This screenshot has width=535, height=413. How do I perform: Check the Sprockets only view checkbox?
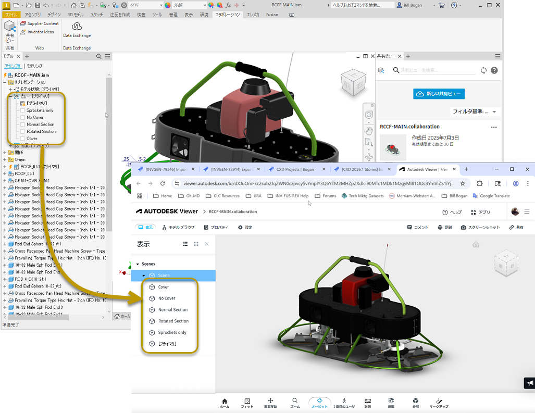pyautogui.click(x=22, y=110)
